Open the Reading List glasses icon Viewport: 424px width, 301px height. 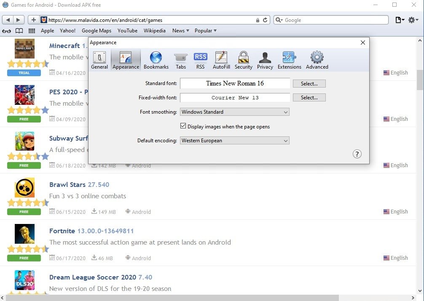point(6,31)
